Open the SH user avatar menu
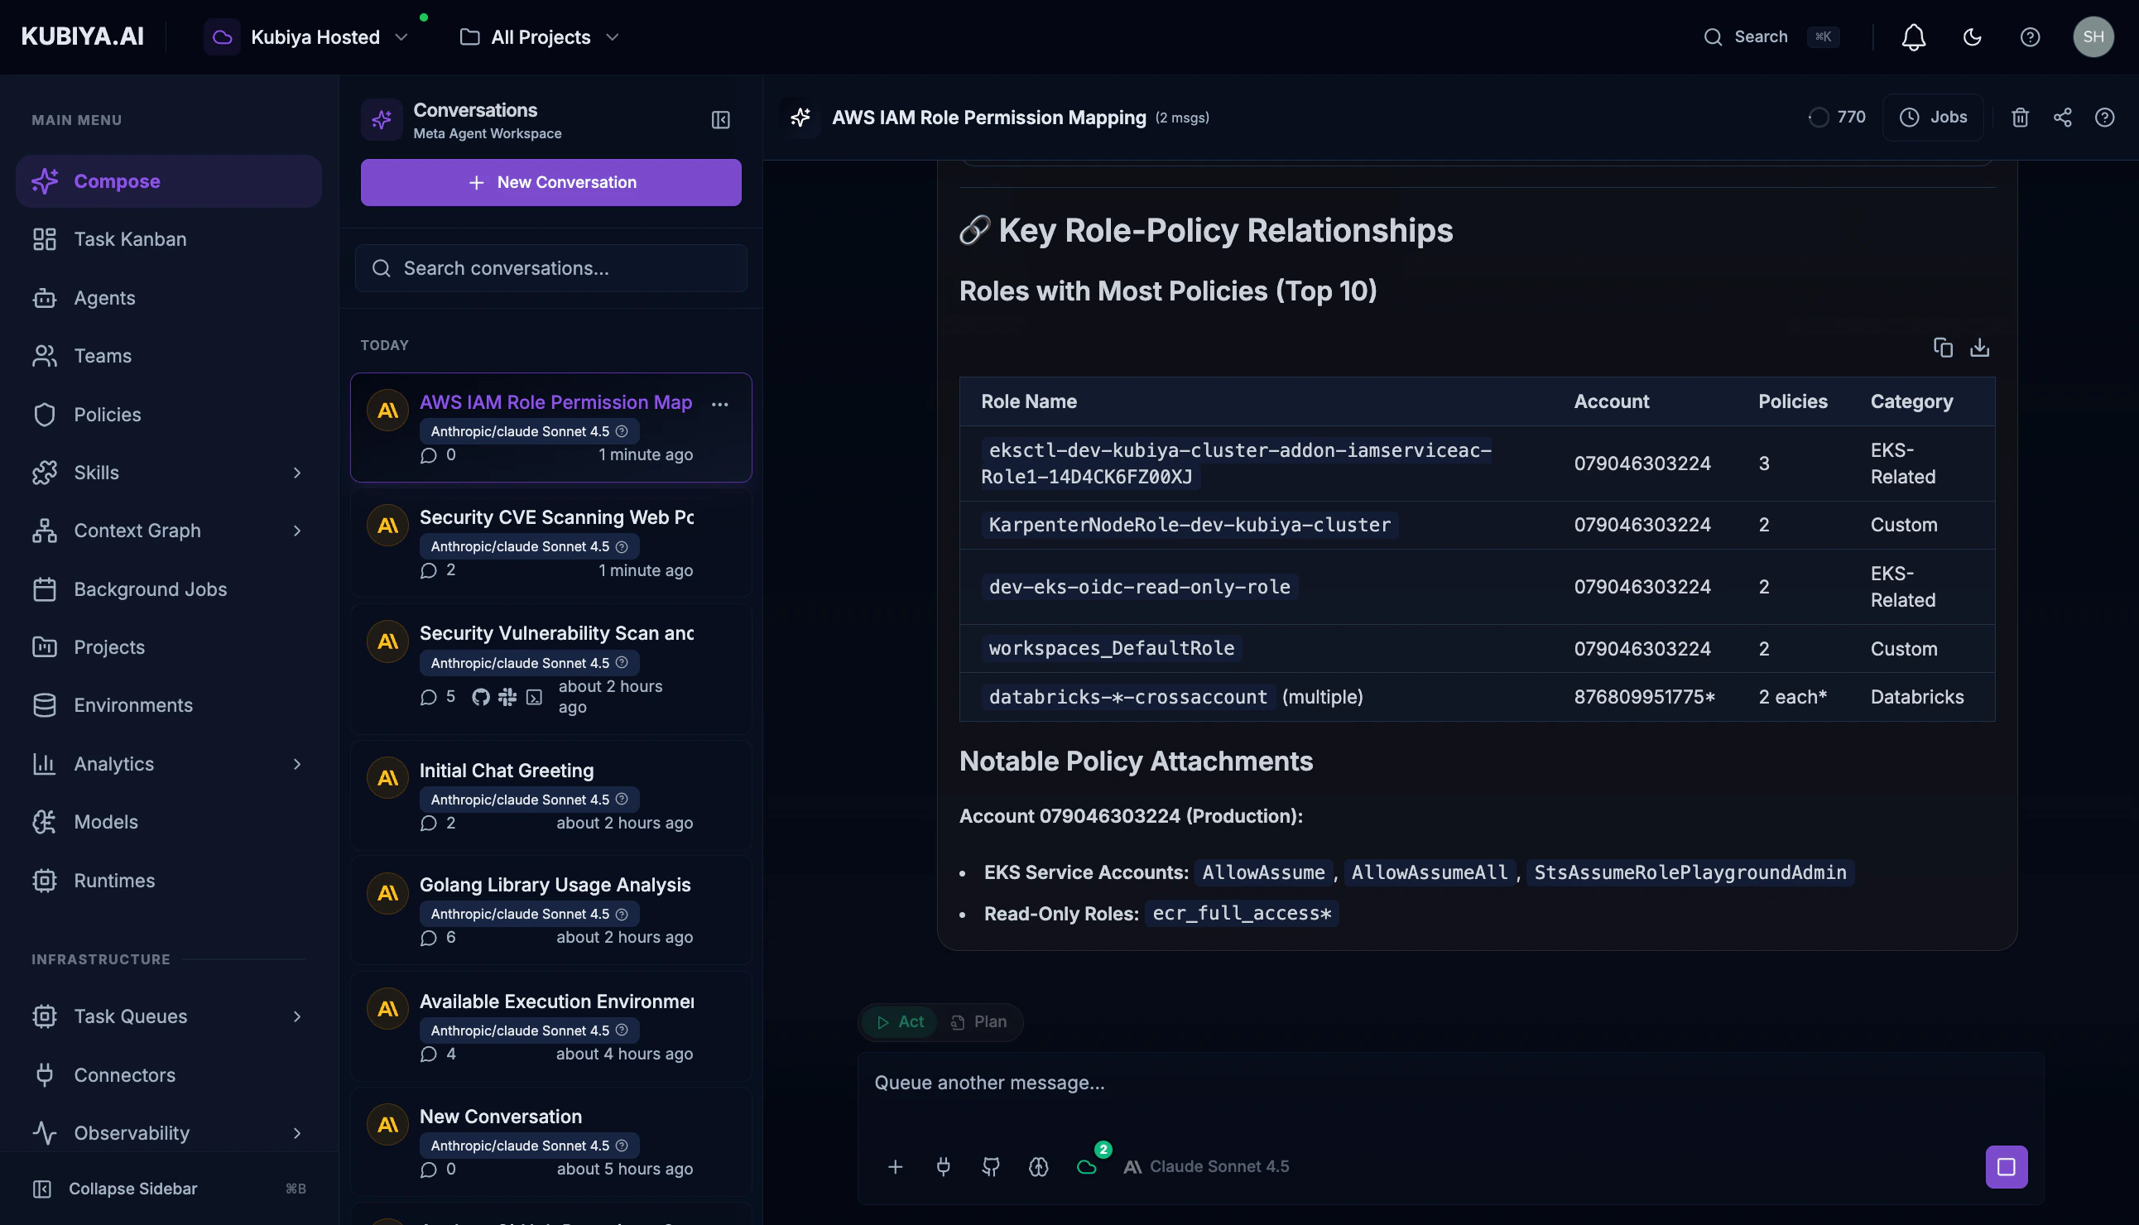Image resolution: width=2139 pixels, height=1225 pixels. (2093, 37)
